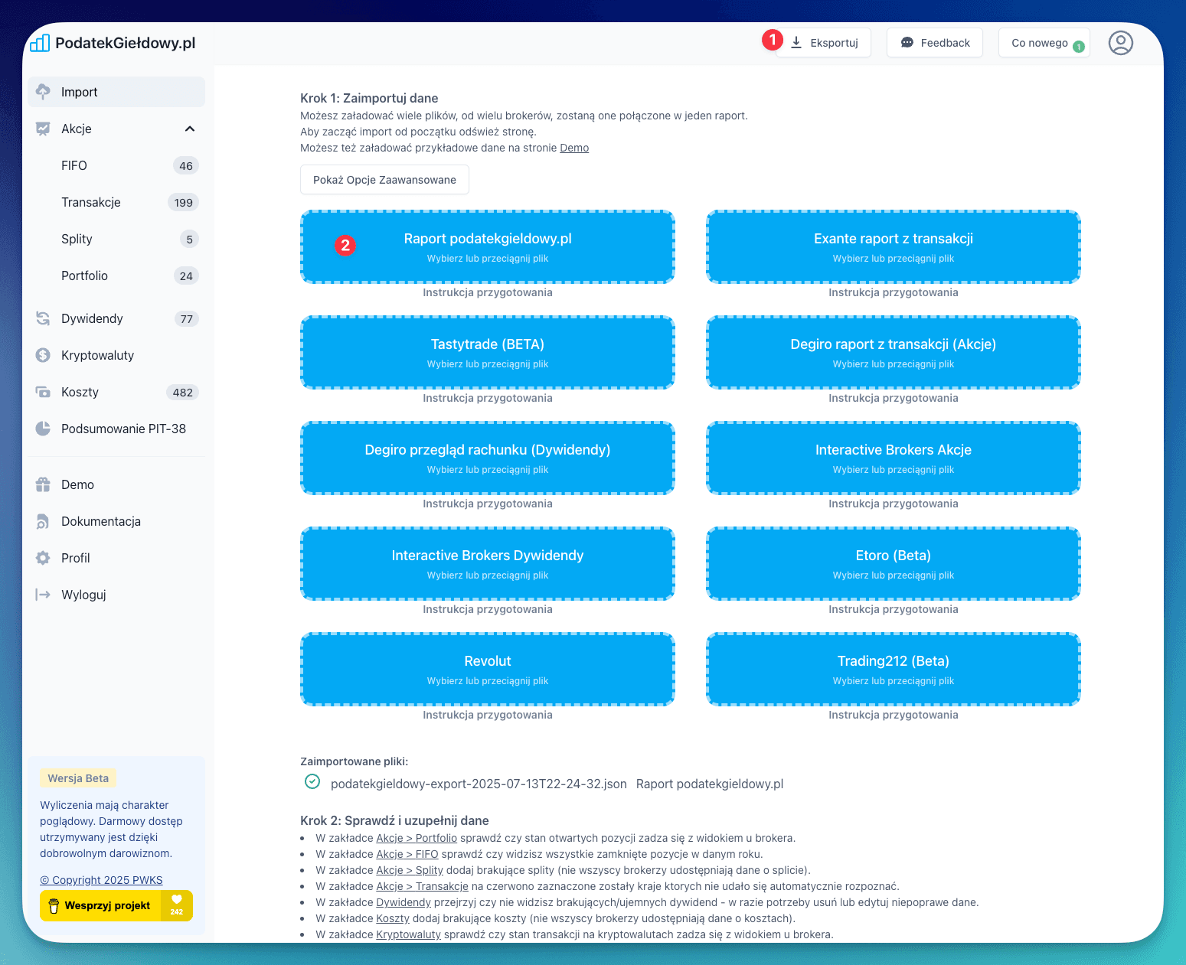Go to Portfolio in the sidebar

pos(84,275)
